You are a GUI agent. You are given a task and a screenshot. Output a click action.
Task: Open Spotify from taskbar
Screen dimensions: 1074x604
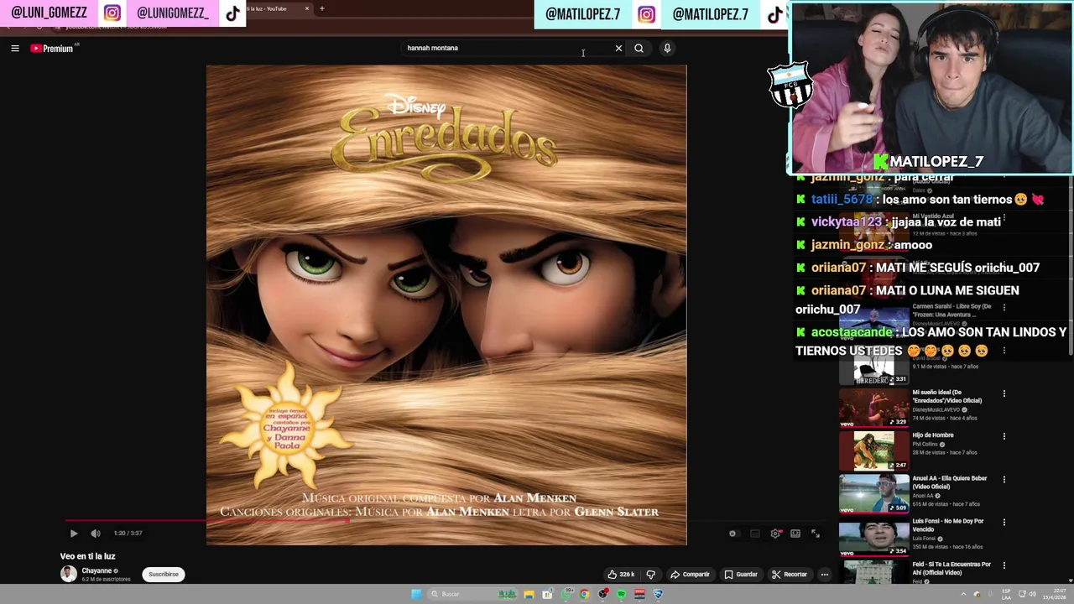(621, 594)
